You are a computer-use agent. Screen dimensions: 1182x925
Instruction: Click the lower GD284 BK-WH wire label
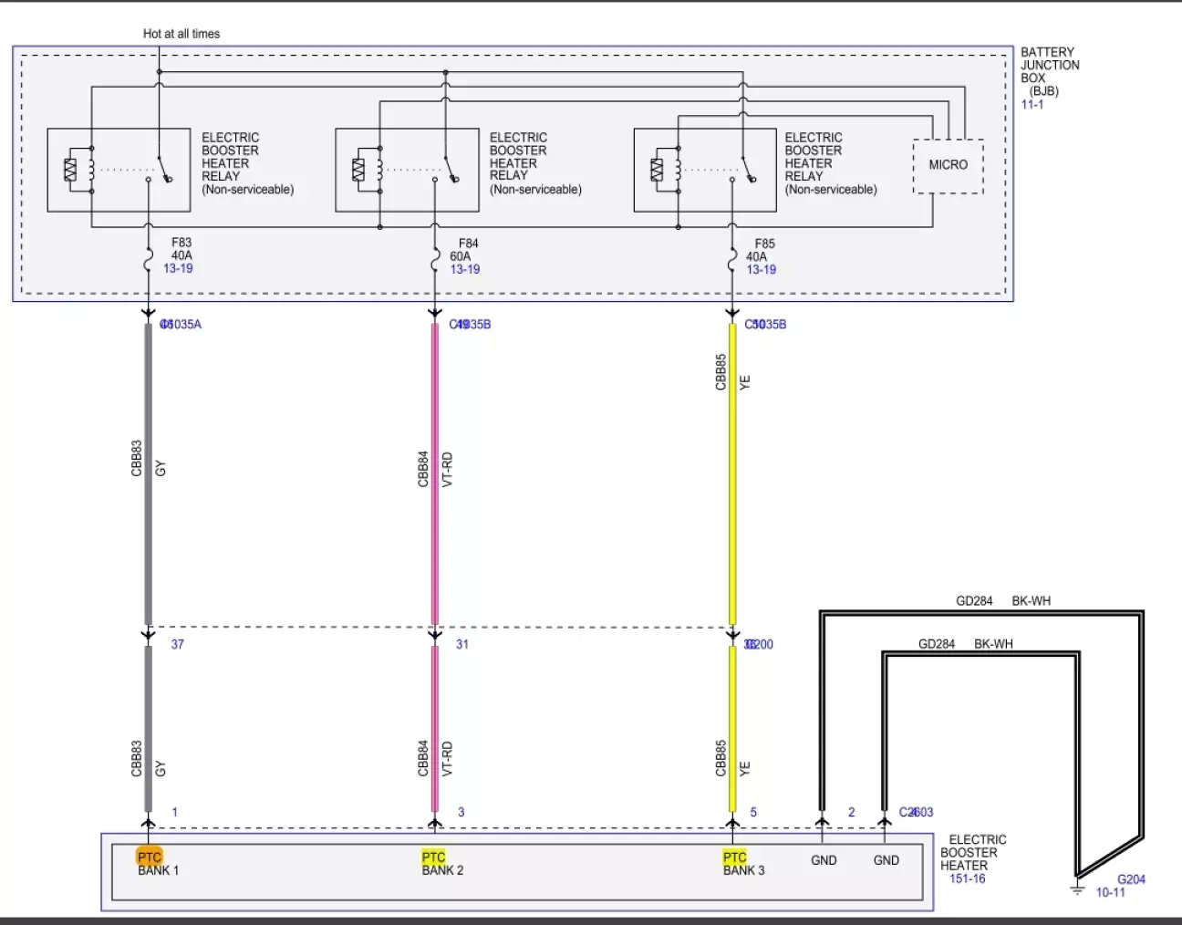pyautogui.click(x=966, y=644)
